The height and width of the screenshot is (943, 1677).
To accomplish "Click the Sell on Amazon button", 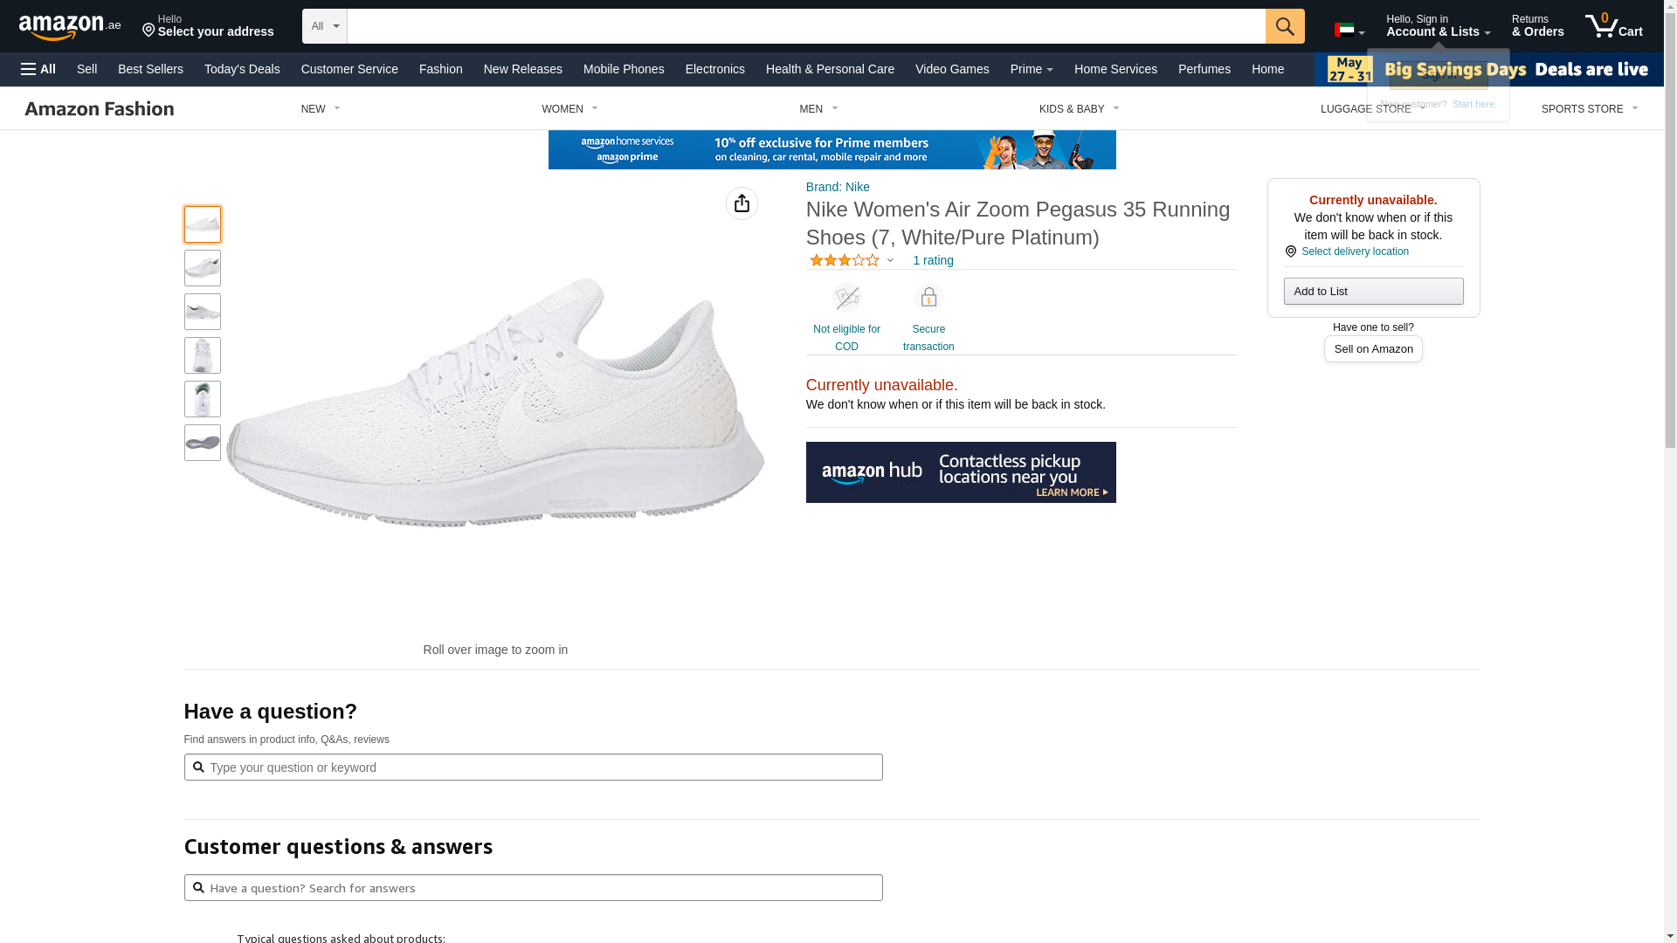I will 1373,349.
